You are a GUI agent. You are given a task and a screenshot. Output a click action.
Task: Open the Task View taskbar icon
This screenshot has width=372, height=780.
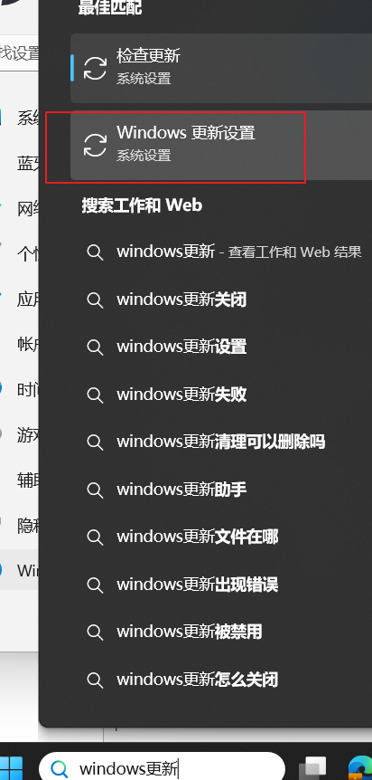pyautogui.click(x=315, y=768)
